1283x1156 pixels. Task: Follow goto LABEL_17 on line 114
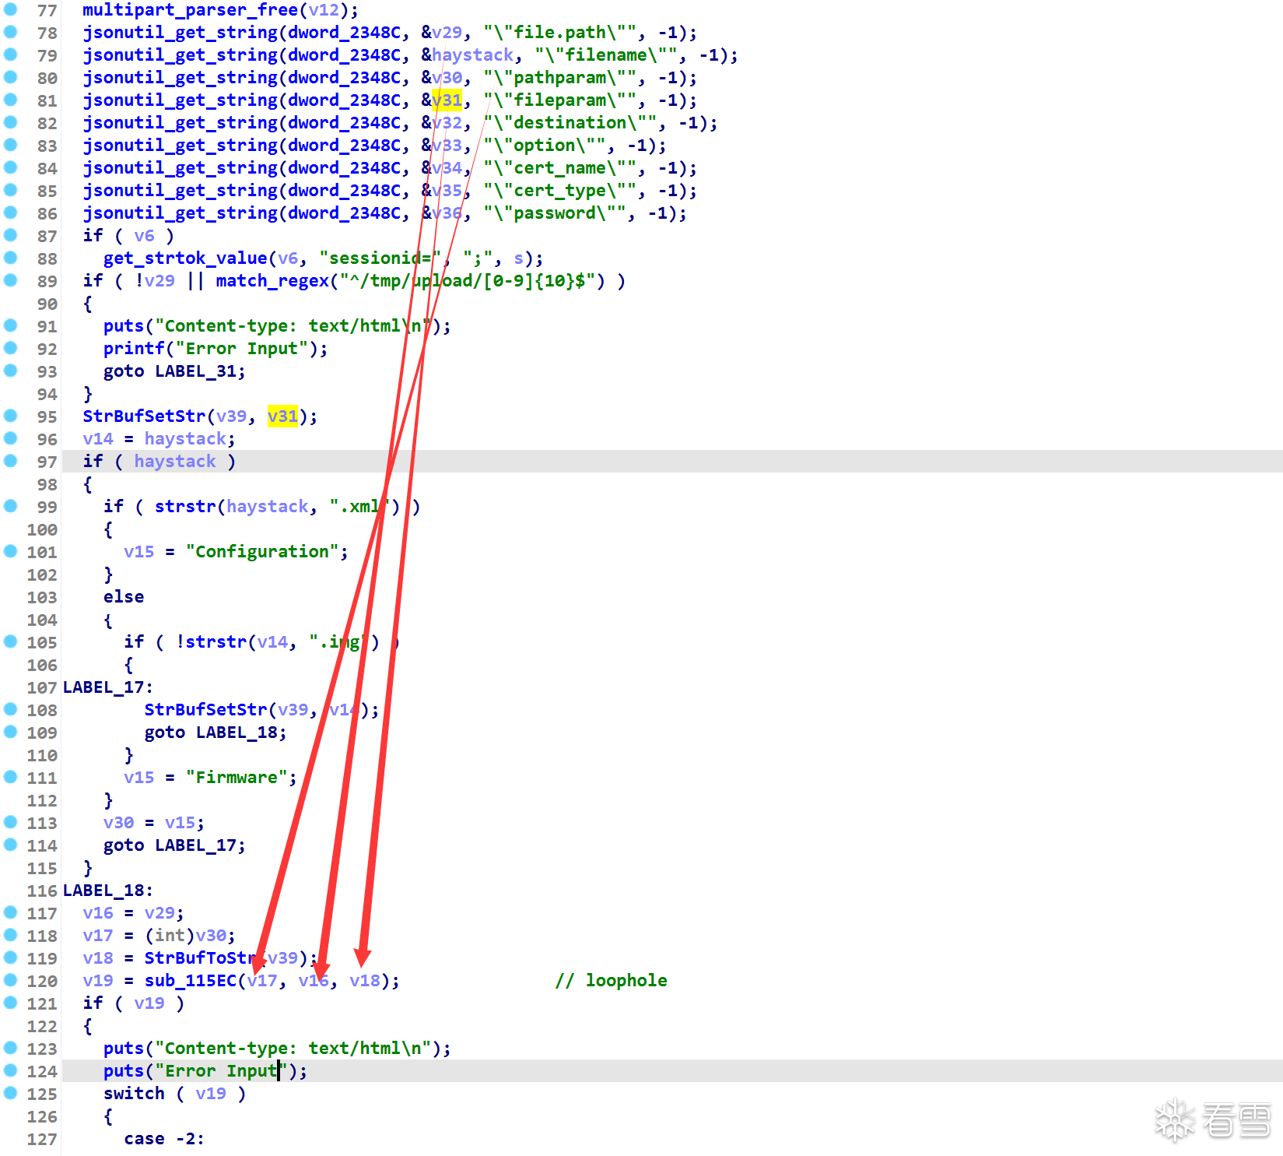pos(175,845)
